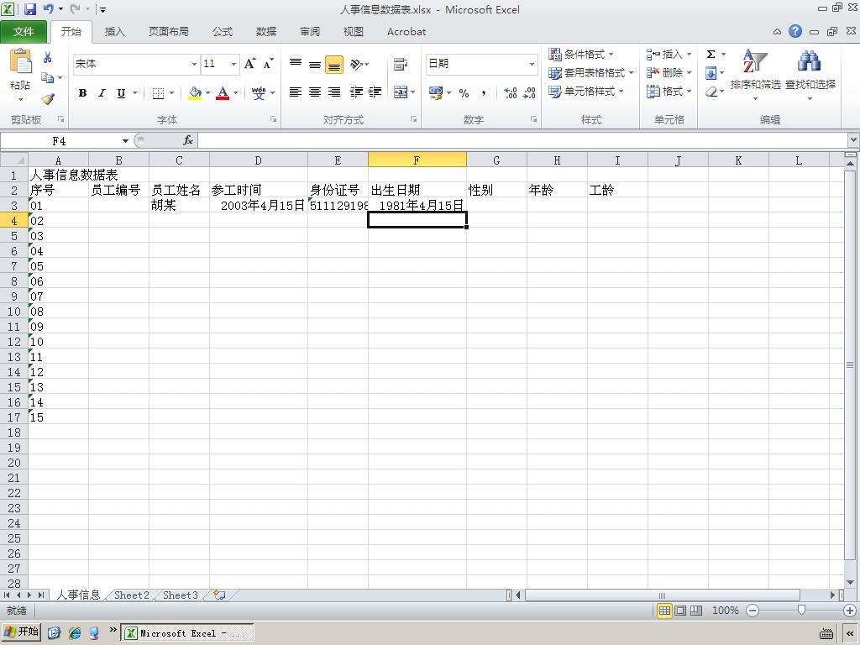Click the Undo arrow icon
The image size is (860, 645).
coord(48,9)
